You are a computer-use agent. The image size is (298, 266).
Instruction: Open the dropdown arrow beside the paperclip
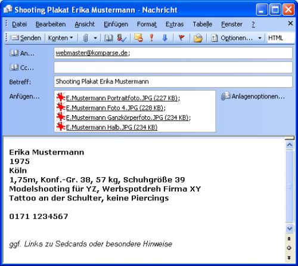tap(95, 38)
